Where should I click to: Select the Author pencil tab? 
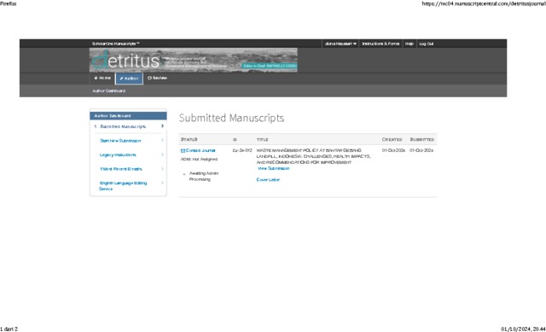click(x=129, y=79)
